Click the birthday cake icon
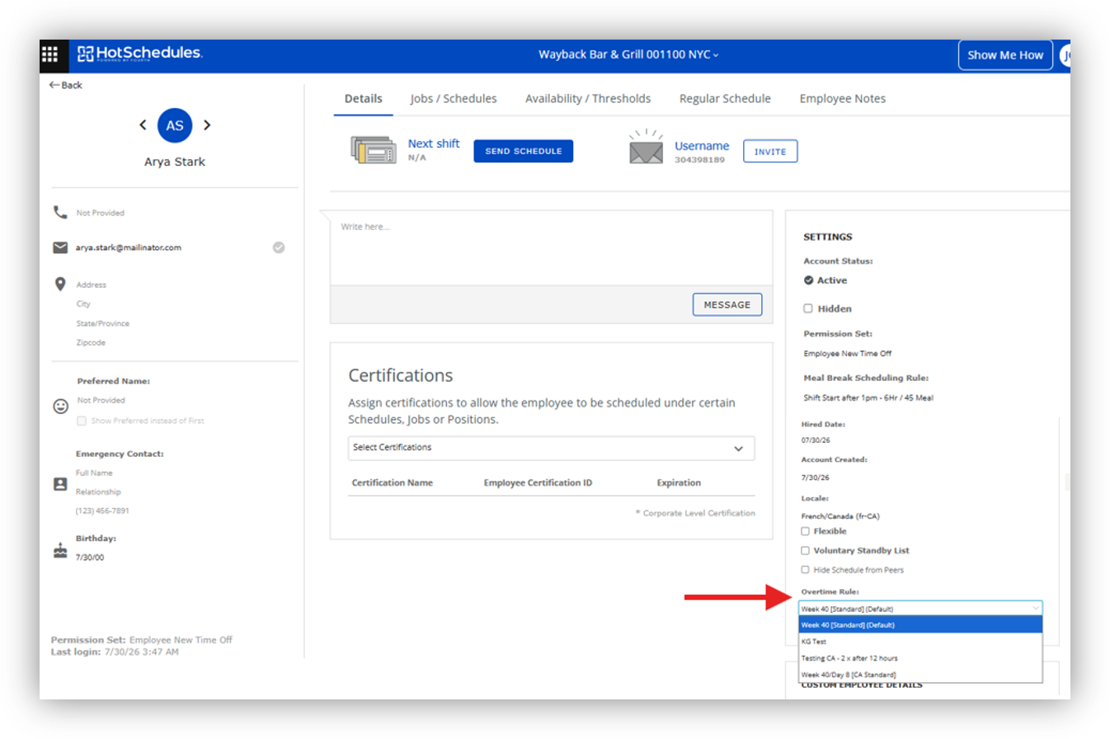This screenshot has width=1110, height=739. click(x=60, y=551)
